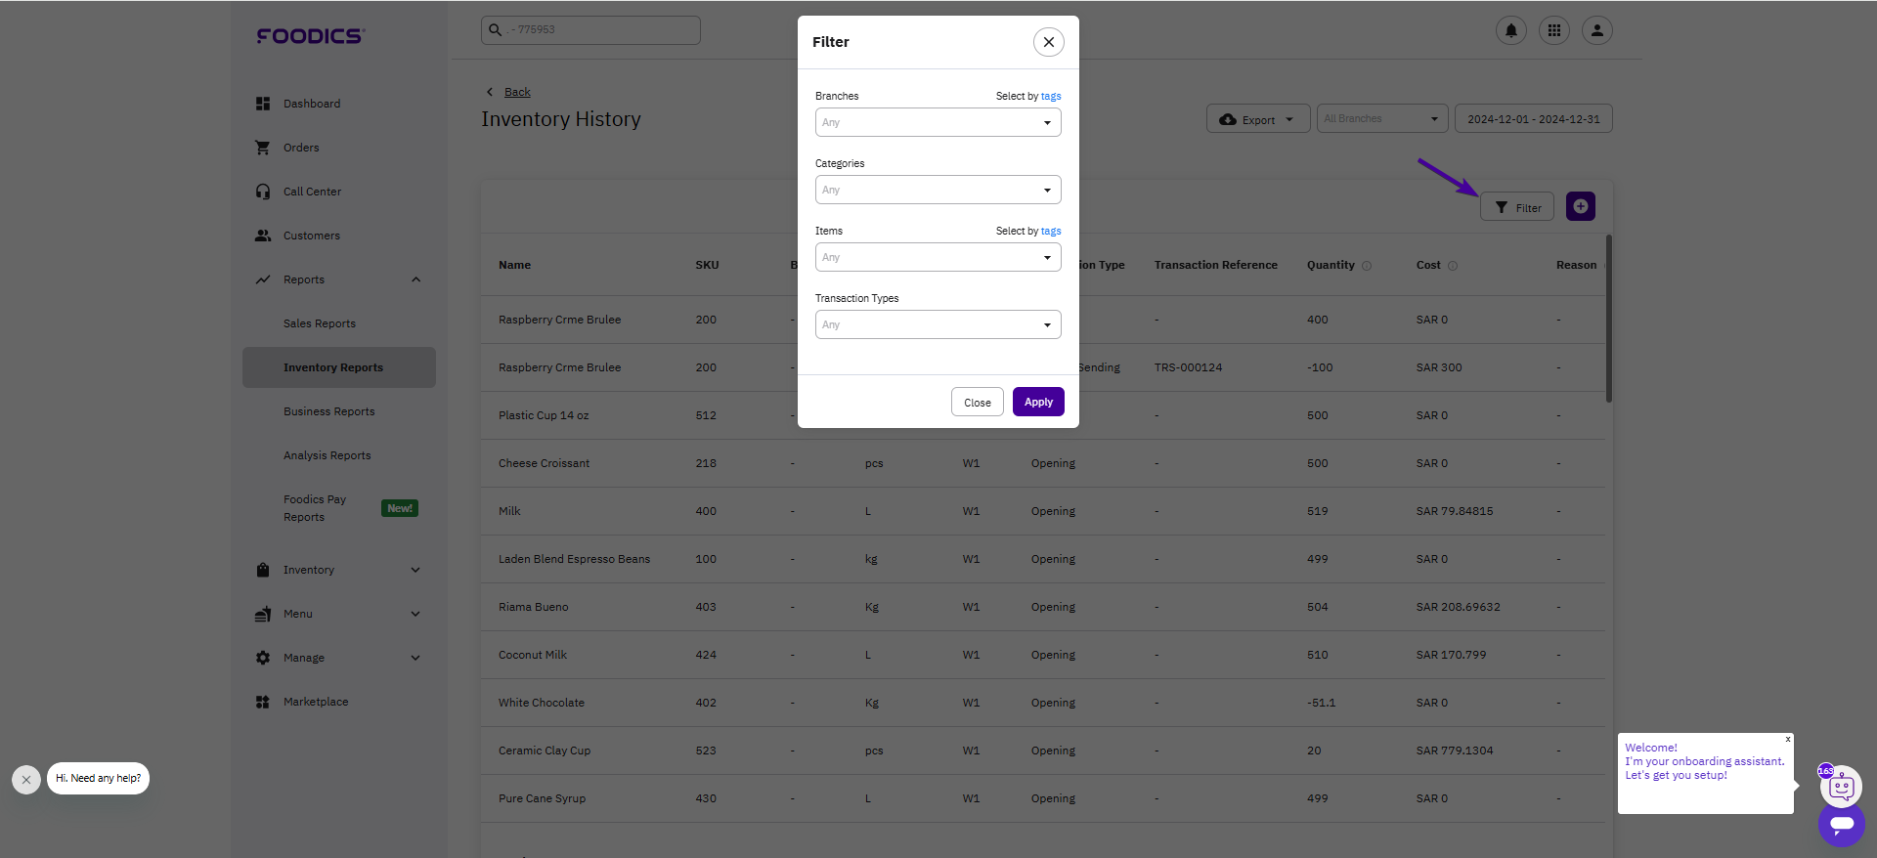Open the onboarding assistant robot icon
Viewport: 1877px width, 858px height.
point(1842,786)
